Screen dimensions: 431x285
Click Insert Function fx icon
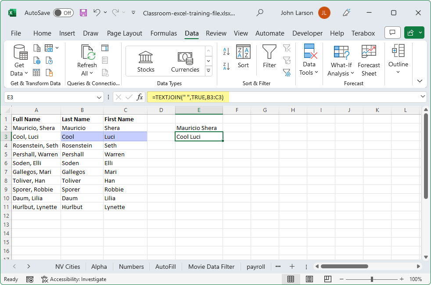(140, 97)
